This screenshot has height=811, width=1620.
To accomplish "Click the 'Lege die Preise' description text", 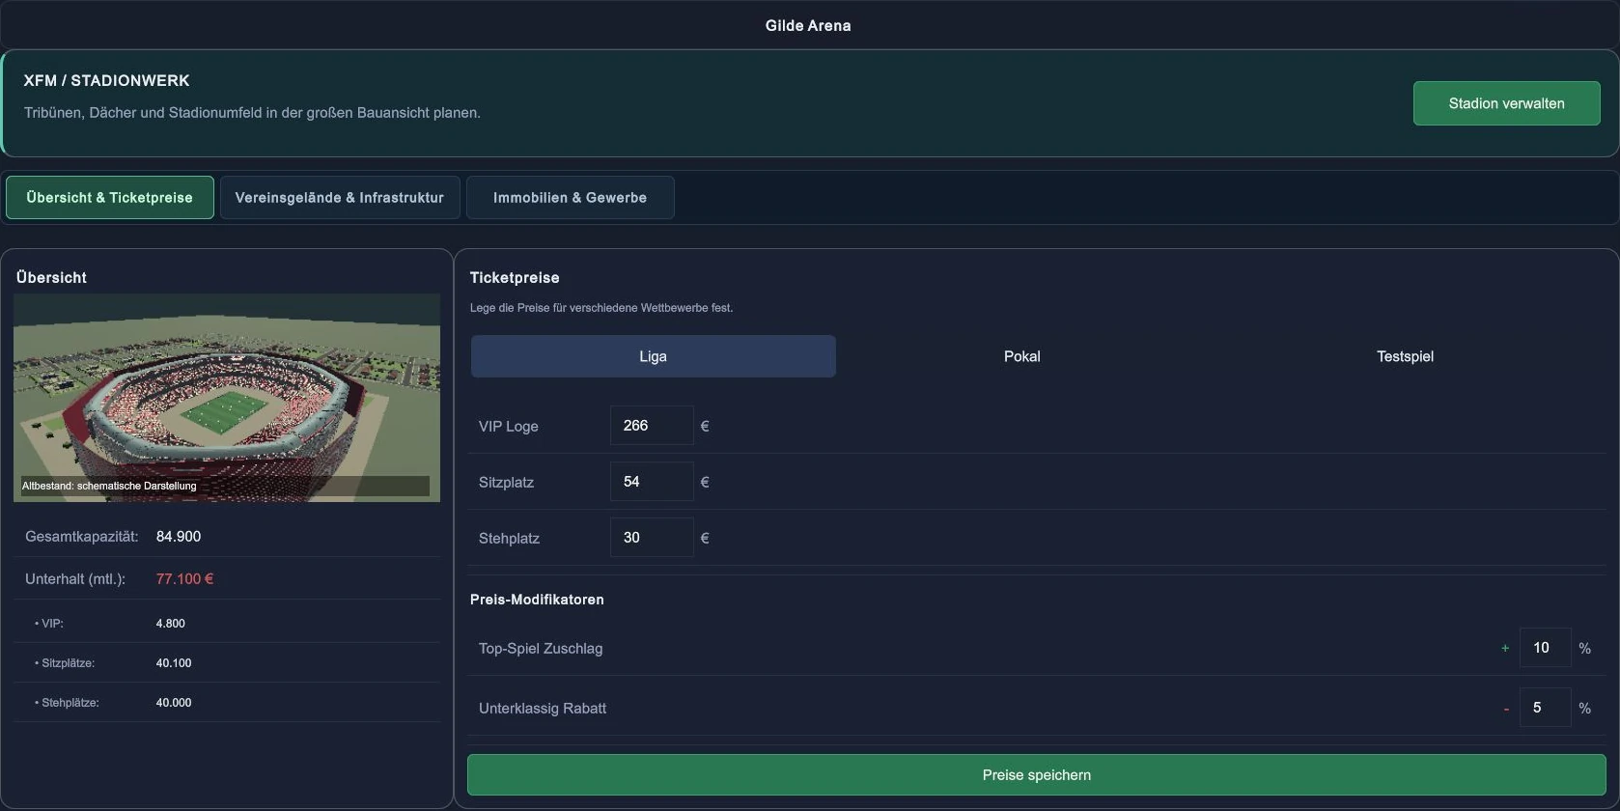I will (x=601, y=308).
